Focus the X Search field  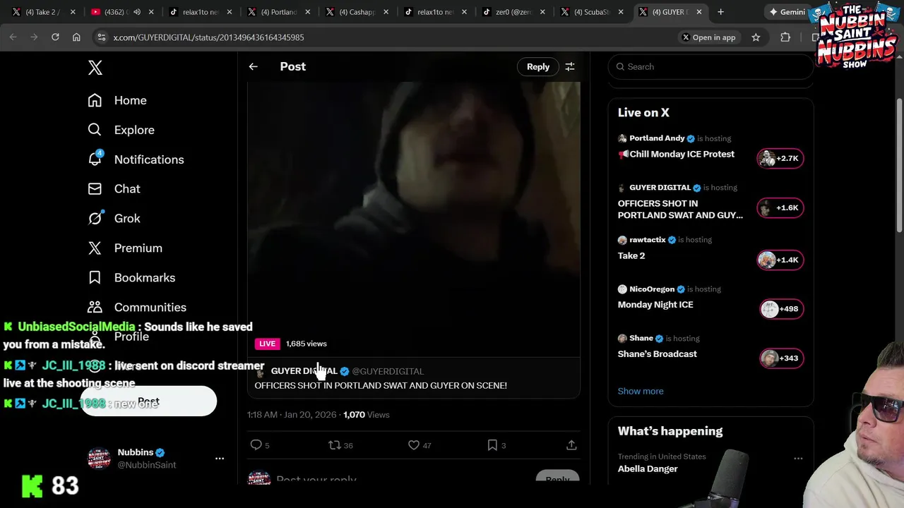(x=710, y=66)
